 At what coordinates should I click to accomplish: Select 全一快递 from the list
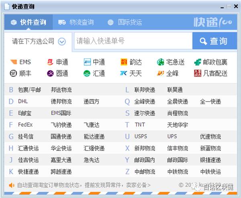210,101
